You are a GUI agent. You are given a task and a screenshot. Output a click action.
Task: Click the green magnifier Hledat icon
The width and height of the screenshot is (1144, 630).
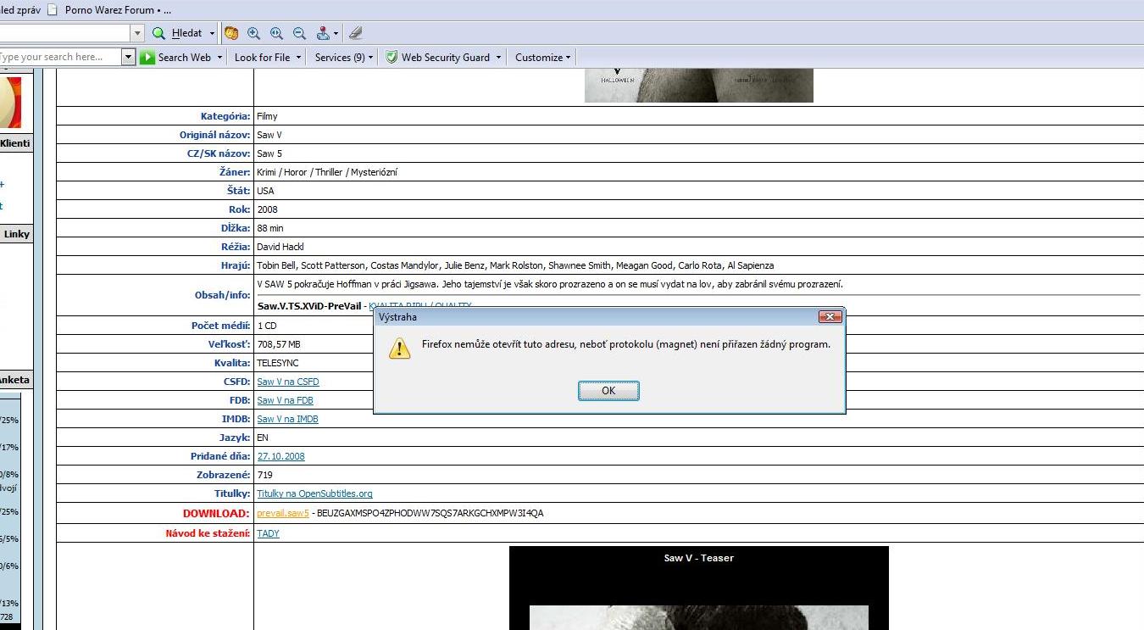pos(158,33)
